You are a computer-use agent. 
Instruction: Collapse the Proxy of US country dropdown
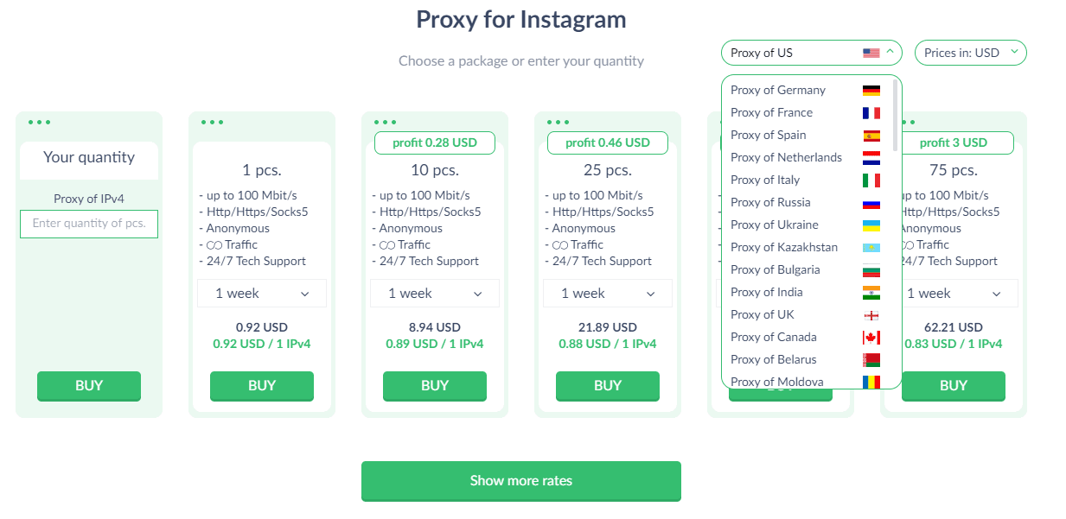[x=812, y=53]
